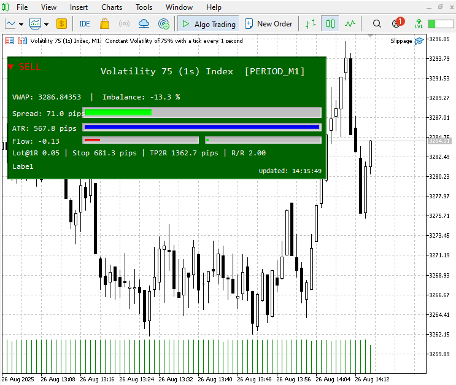This screenshot has height=385, width=456.
Task: Click the TP2R 1362.7 pips text
Action: 184,153
